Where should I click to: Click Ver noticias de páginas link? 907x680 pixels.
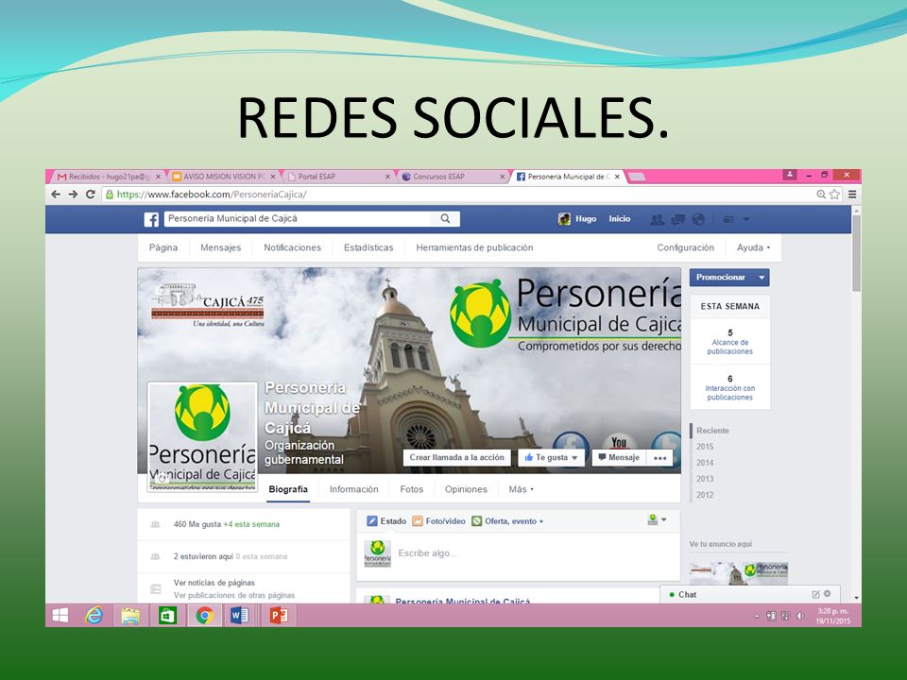click(x=214, y=583)
